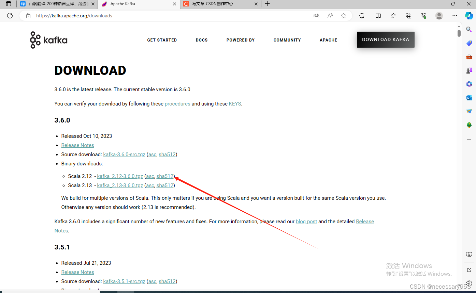The height and width of the screenshot is (293, 476).
Task: Open browser essentials heart icon
Action: pyautogui.click(x=423, y=16)
